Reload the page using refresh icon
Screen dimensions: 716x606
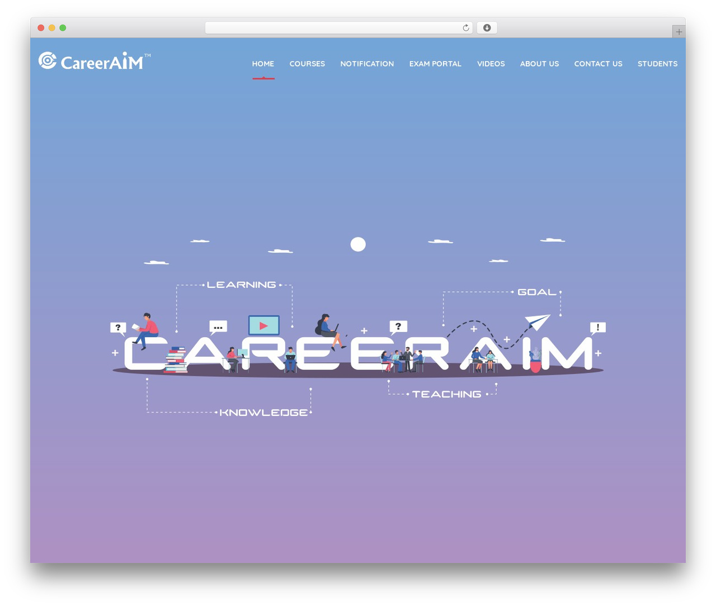coord(466,28)
